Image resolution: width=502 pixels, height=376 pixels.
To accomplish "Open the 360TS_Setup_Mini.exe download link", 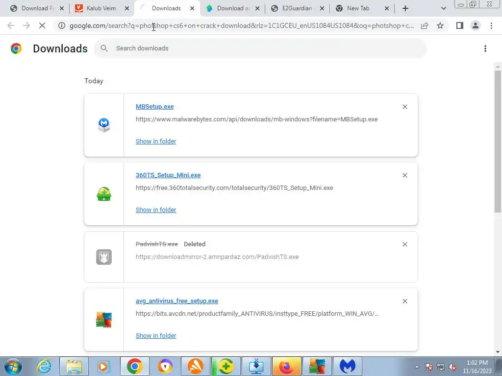I will pos(168,175).
